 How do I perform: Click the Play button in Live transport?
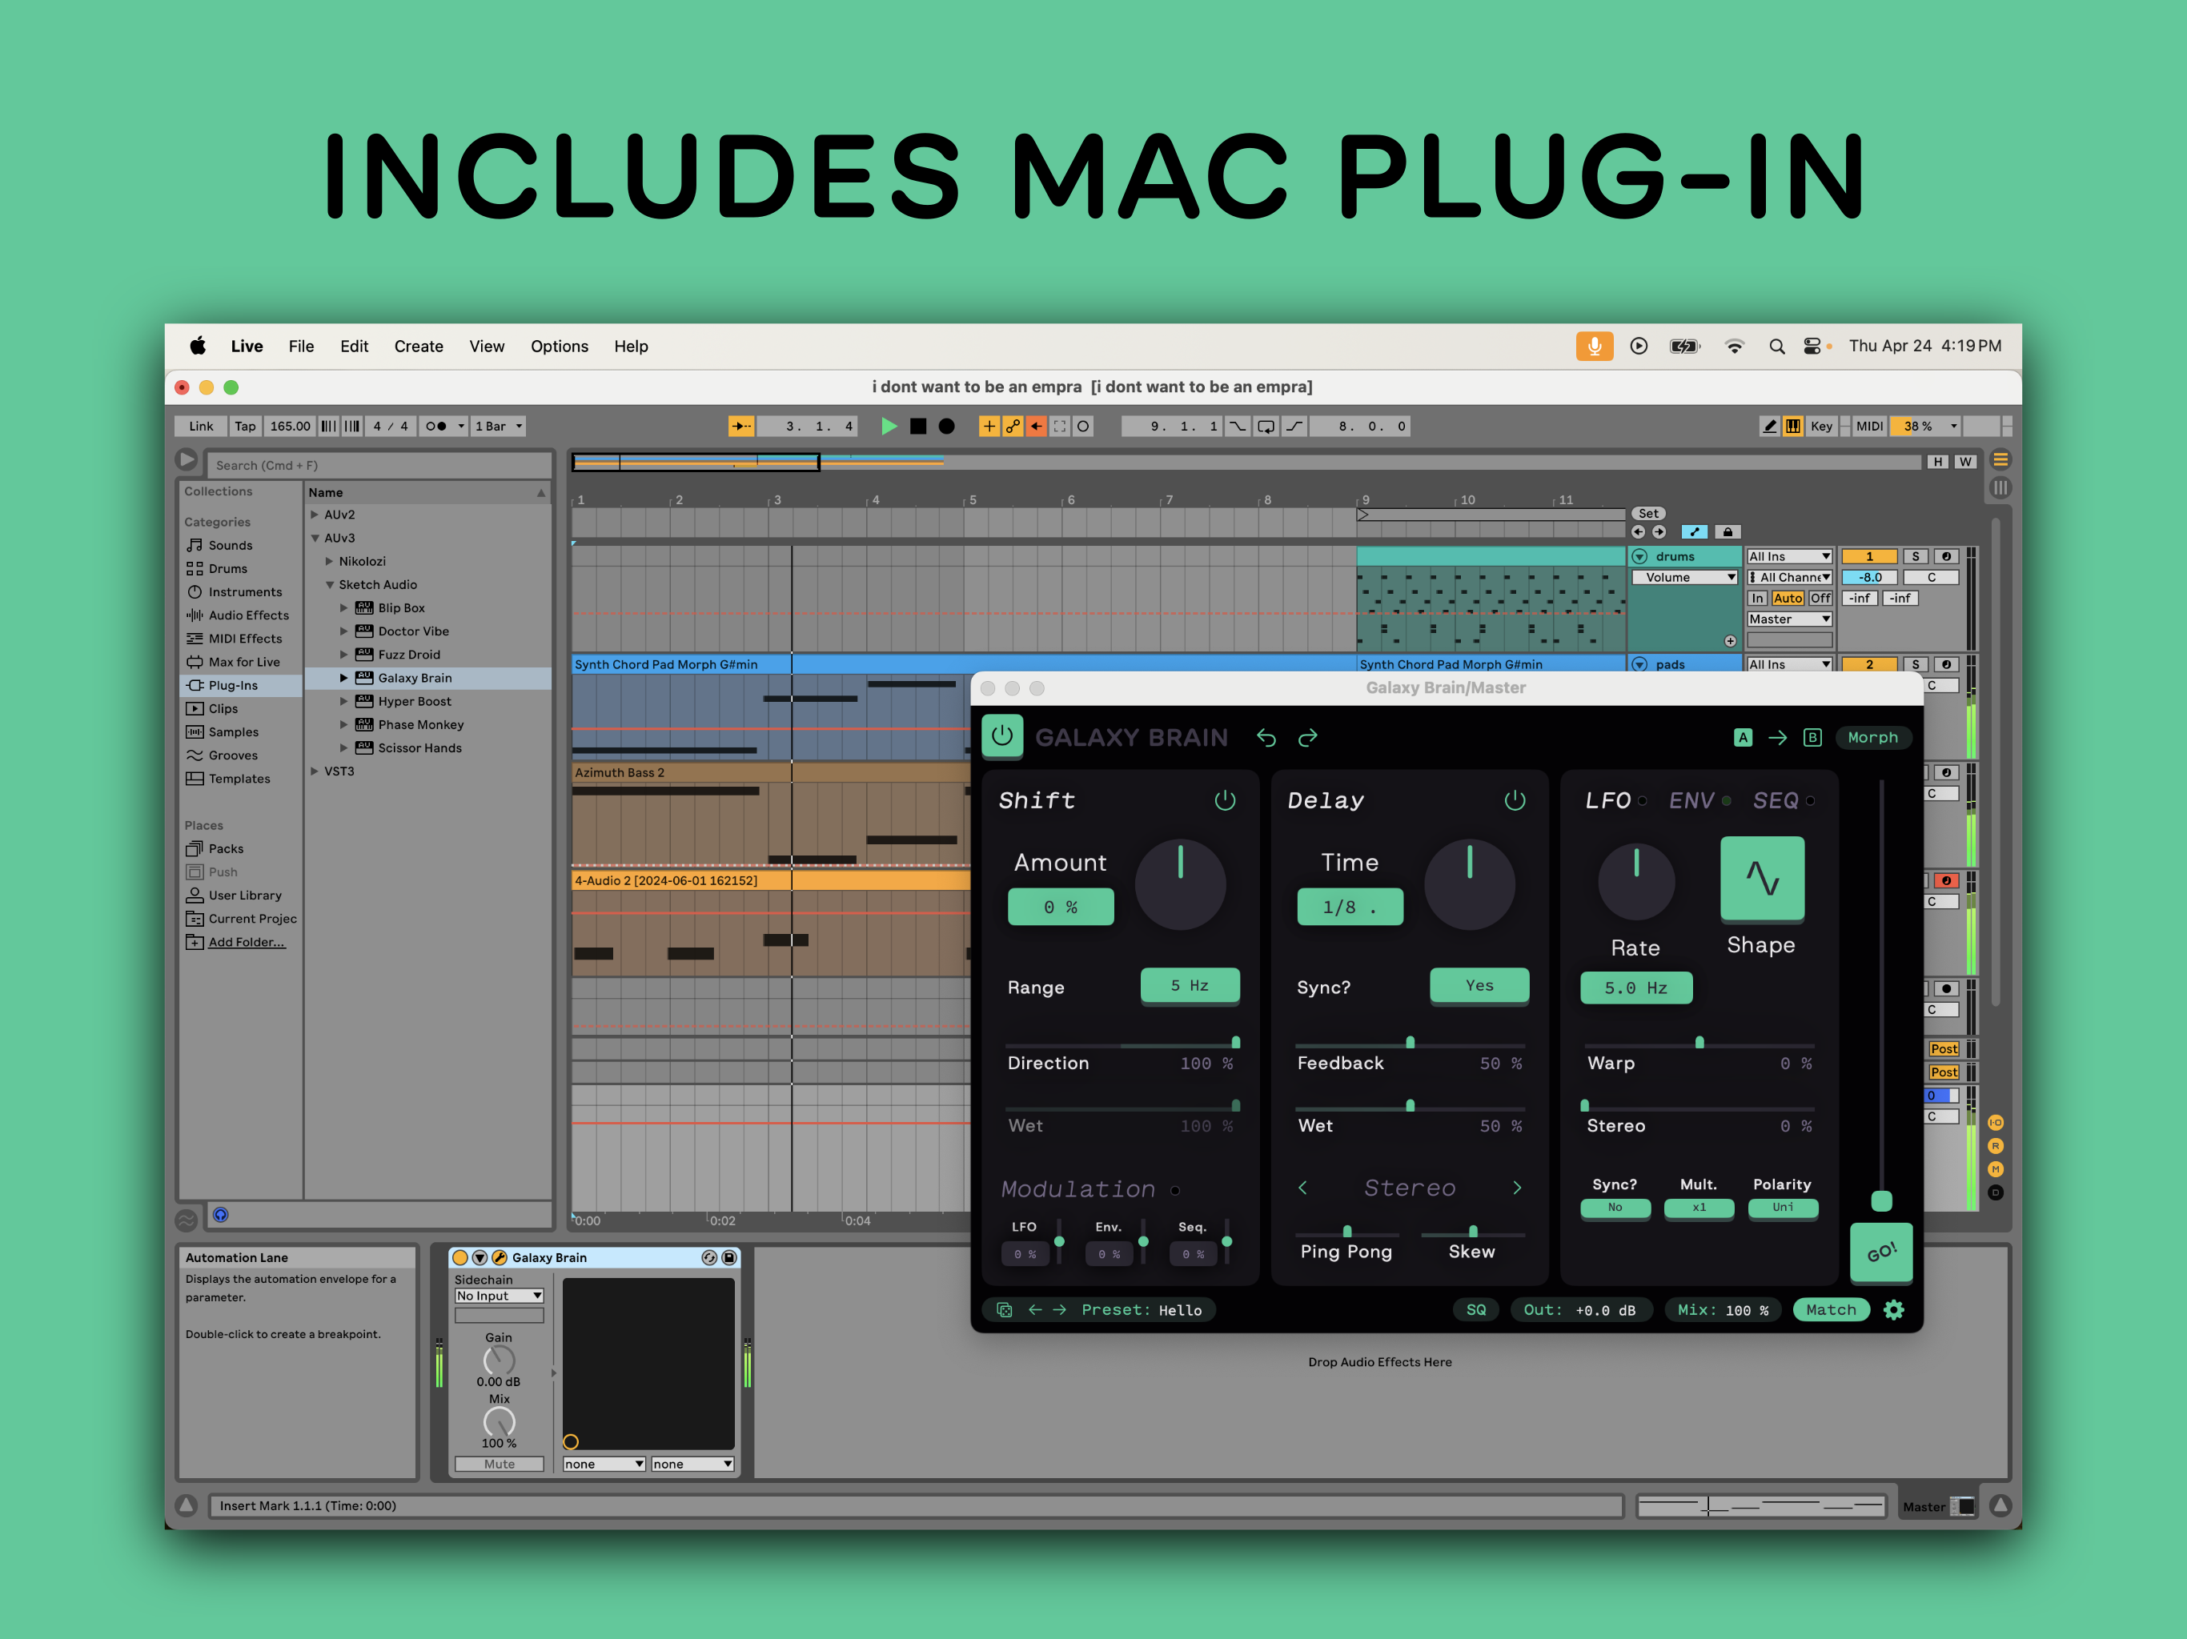pyautogui.click(x=889, y=426)
